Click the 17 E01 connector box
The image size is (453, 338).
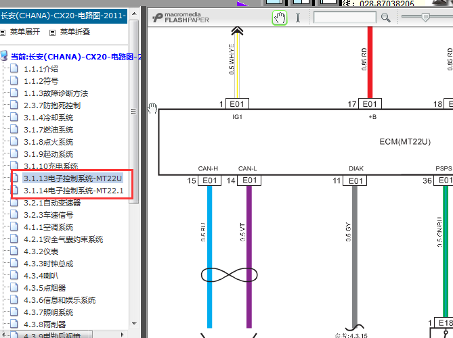tap(370, 104)
